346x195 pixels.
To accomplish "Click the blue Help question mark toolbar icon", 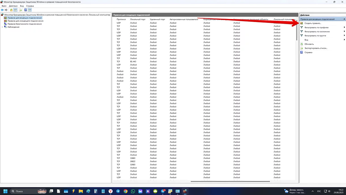I will pyautogui.click(x=26, y=10).
